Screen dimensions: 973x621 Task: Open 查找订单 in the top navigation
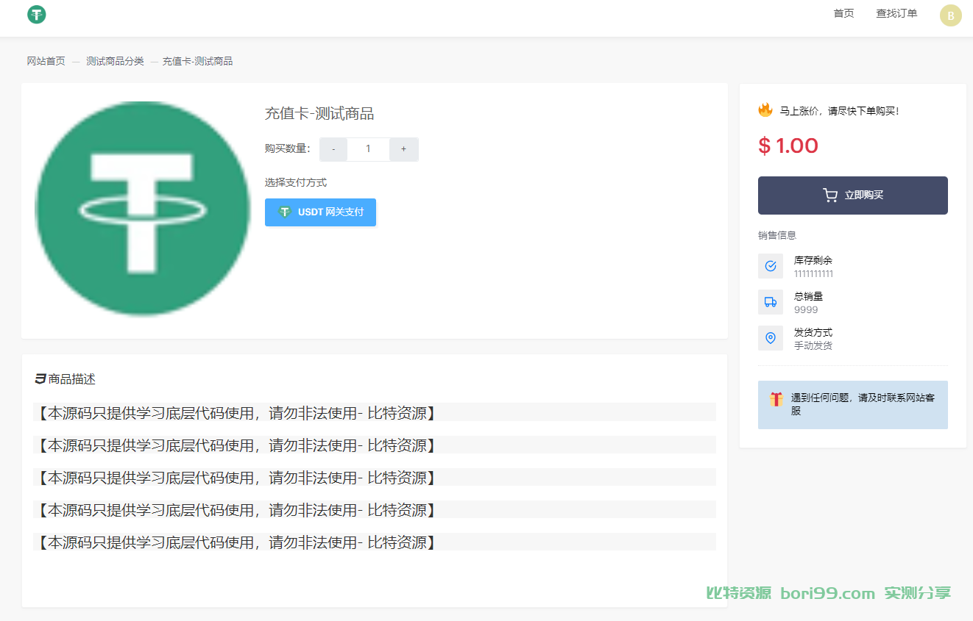pyautogui.click(x=896, y=13)
